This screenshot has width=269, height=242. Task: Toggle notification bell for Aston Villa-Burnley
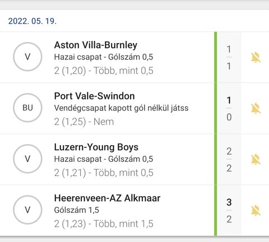tap(256, 57)
